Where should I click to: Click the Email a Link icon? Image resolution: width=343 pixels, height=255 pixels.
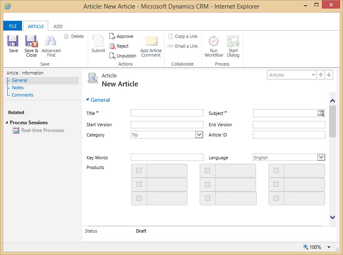170,46
